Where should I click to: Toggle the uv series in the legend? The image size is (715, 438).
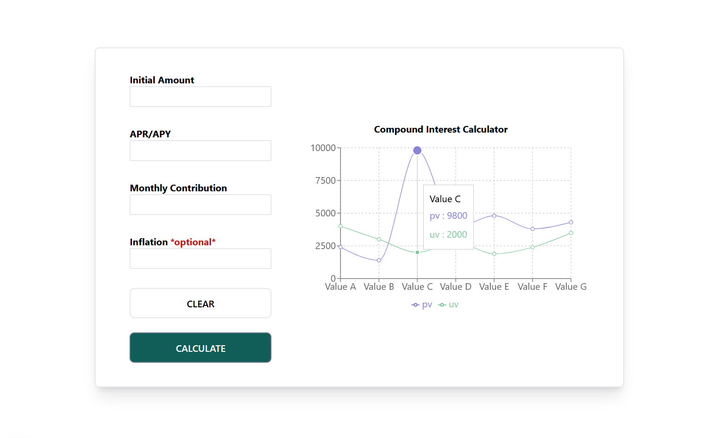pos(453,304)
